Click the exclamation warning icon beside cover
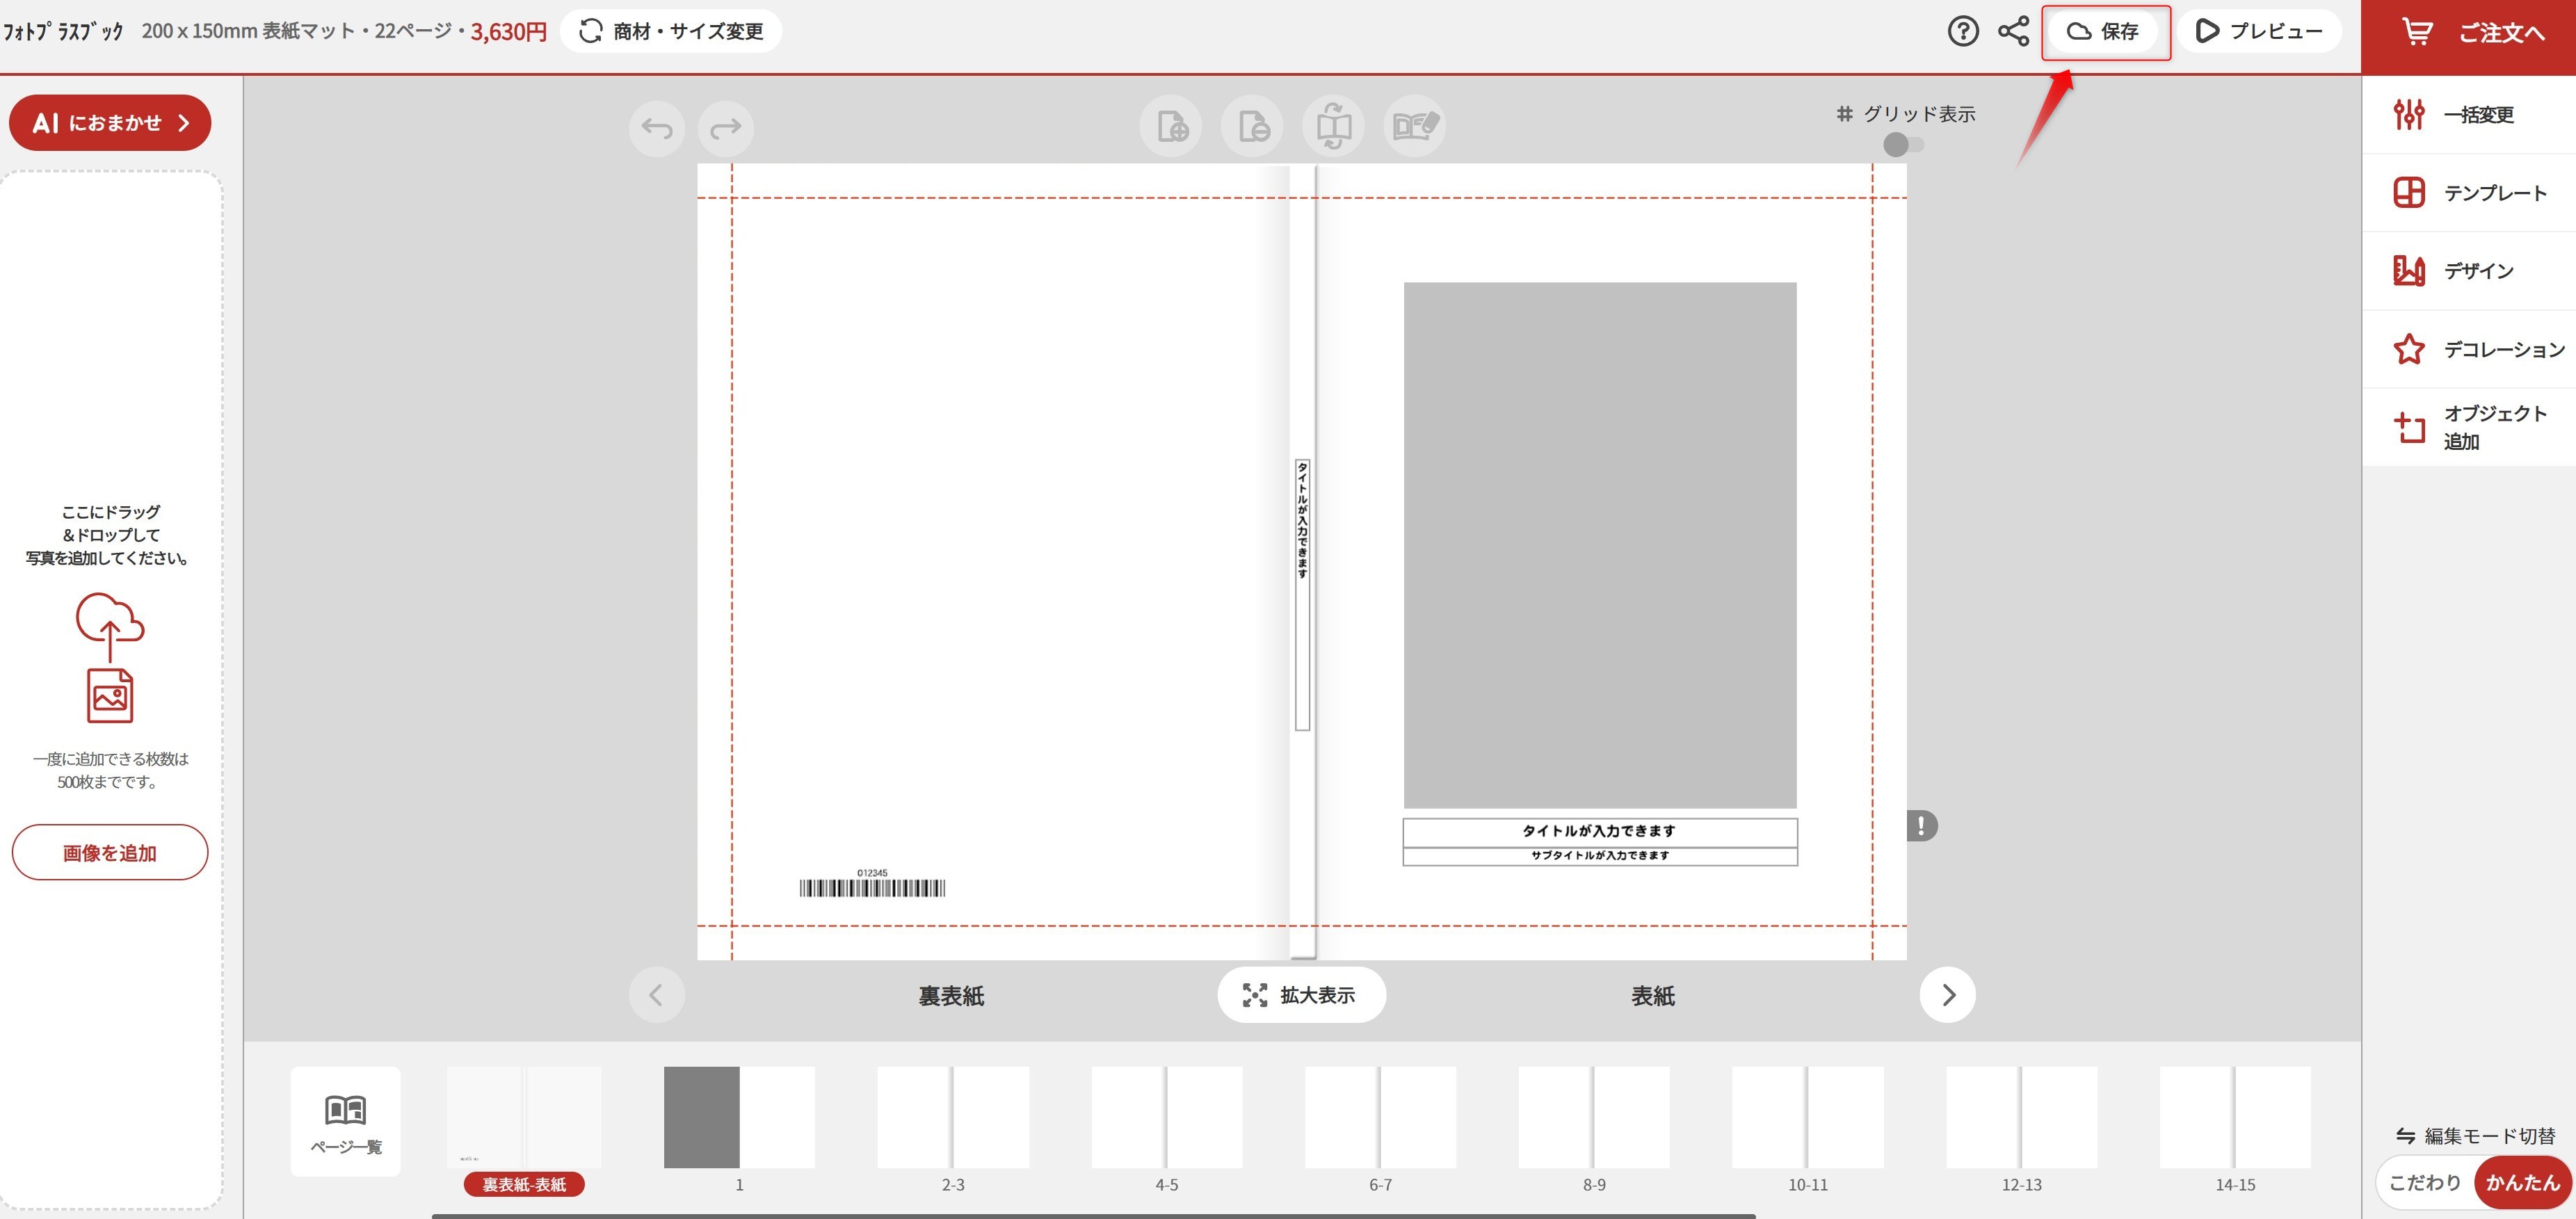The width and height of the screenshot is (2576, 1219). [1921, 826]
